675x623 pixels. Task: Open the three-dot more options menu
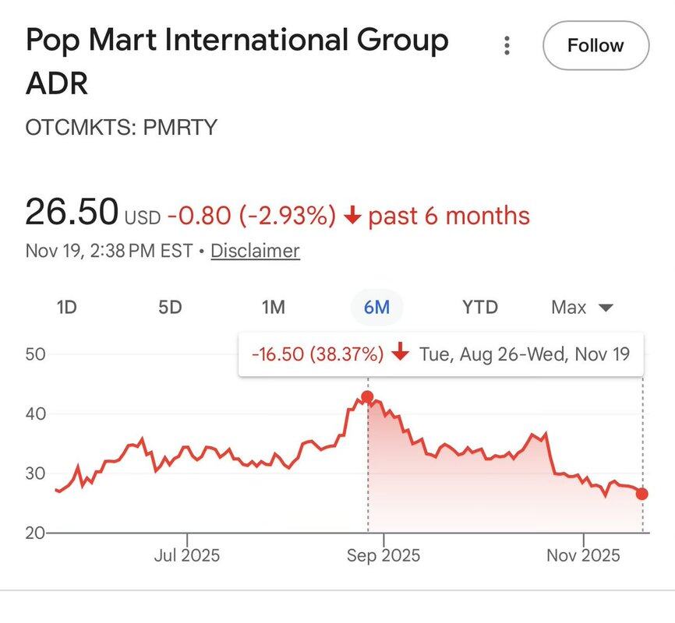507,46
